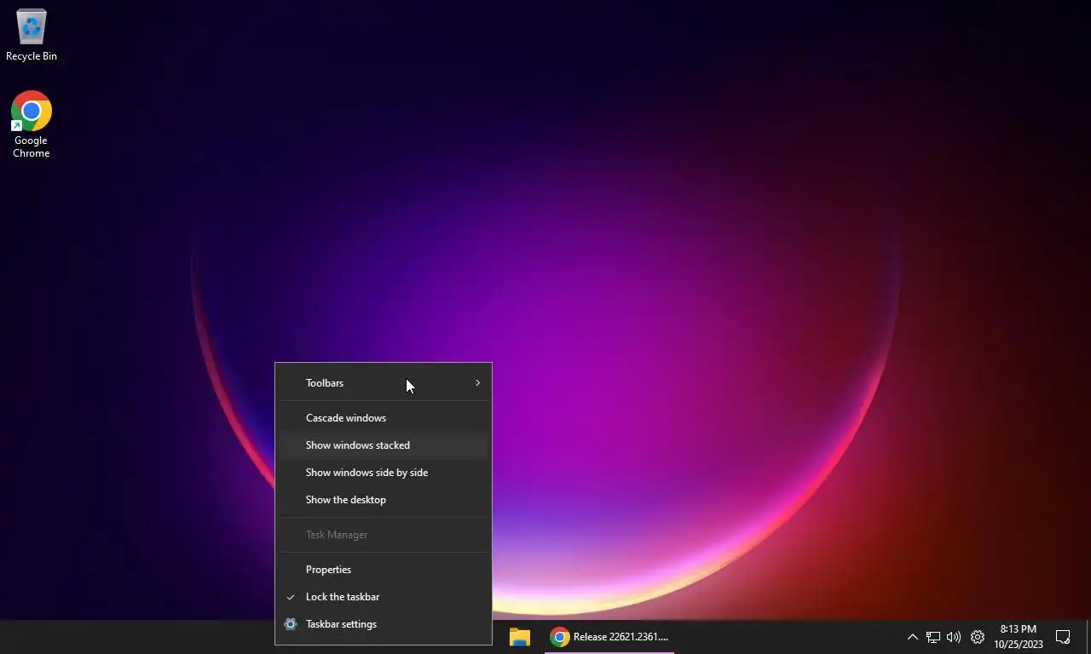Open the notification center icon
1091x654 pixels.
pos(1063,637)
